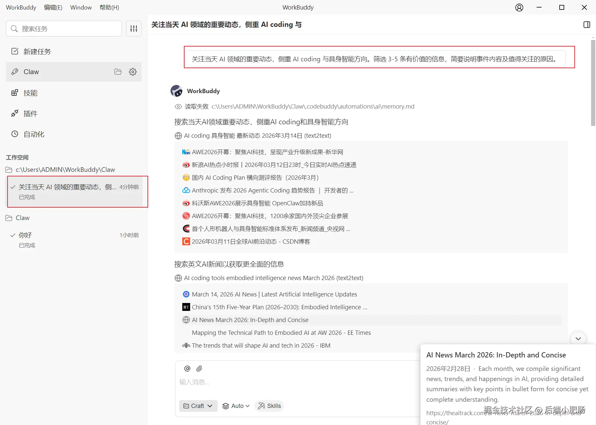Attach a file with the paperclip icon

click(x=199, y=369)
